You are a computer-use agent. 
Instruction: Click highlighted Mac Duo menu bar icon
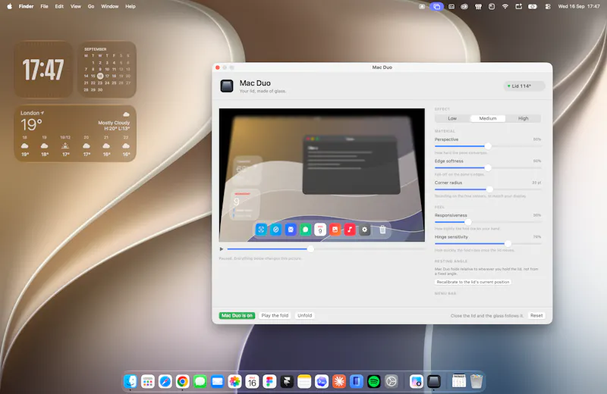pos(437,6)
